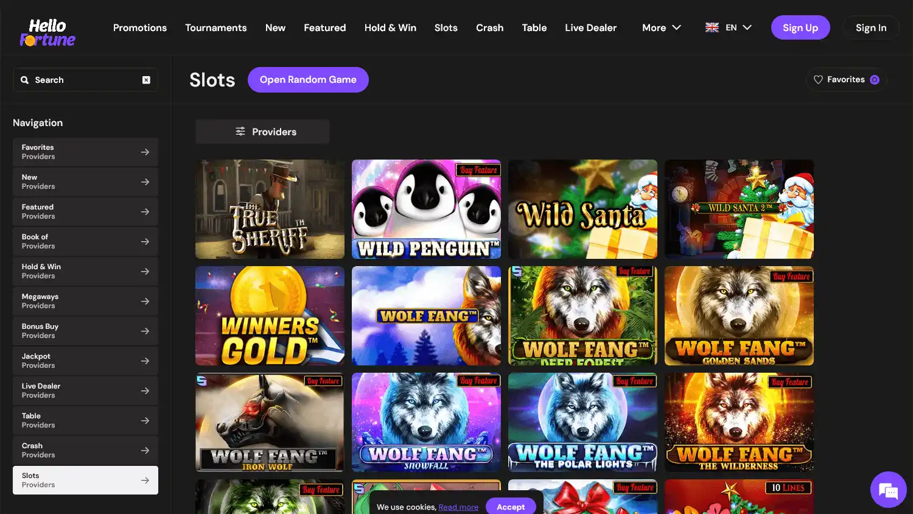This screenshot has height=514, width=913.
Task: Open the Favorites counter button
Action: click(847, 80)
